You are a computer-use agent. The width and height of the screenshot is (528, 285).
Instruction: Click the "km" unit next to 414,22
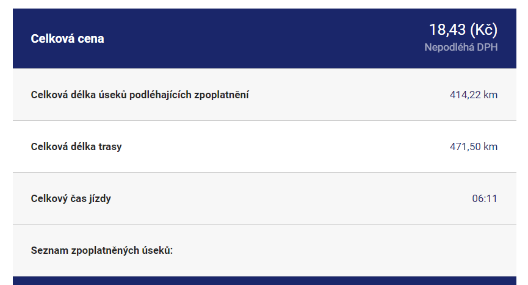tap(490, 95)
